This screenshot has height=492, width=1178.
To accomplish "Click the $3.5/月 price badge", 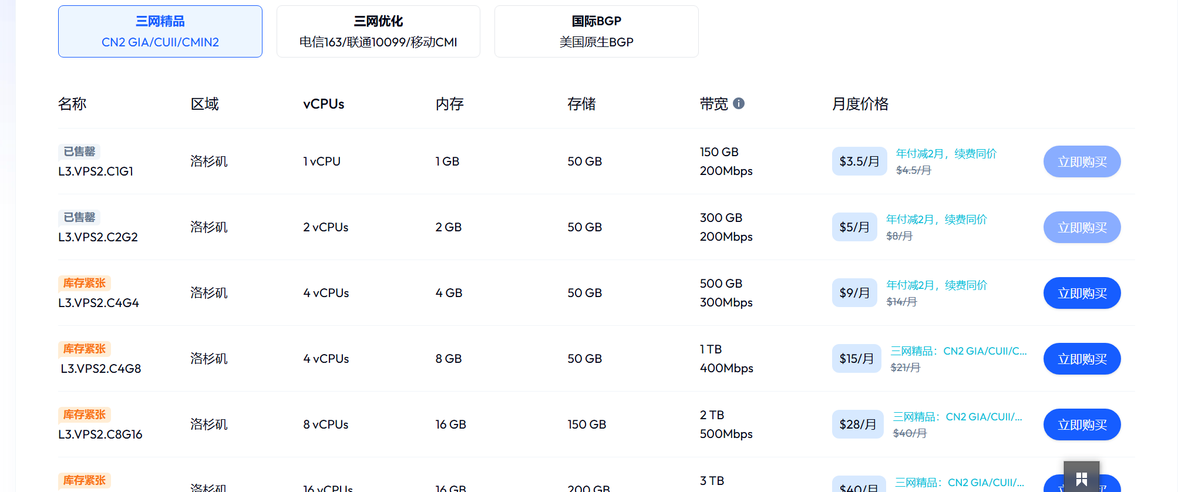I will pos(859,161).
